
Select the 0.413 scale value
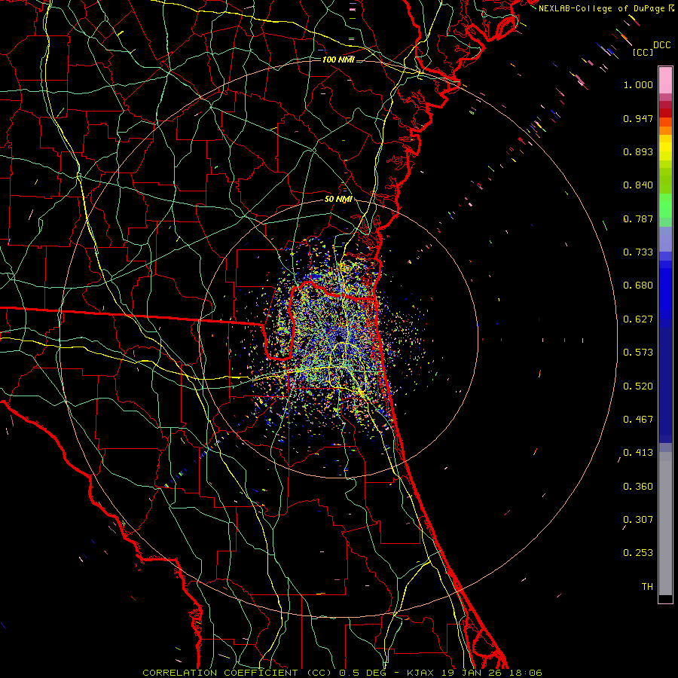638,453
